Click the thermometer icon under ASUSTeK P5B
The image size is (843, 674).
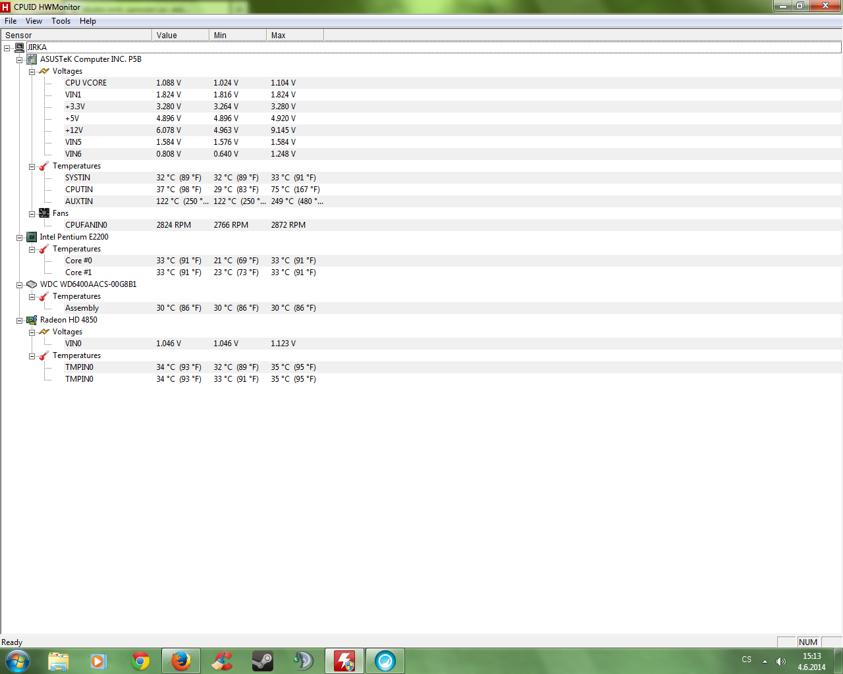click(44, 166)
